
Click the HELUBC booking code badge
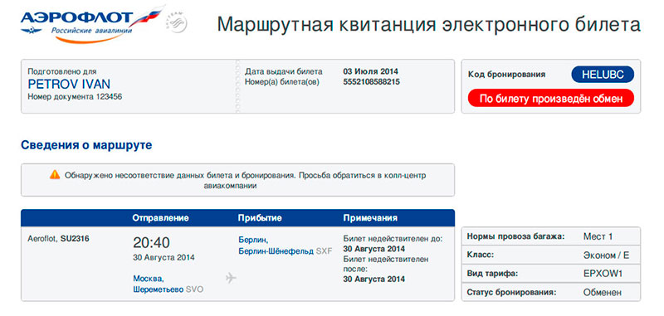click(x=603, y=75)
